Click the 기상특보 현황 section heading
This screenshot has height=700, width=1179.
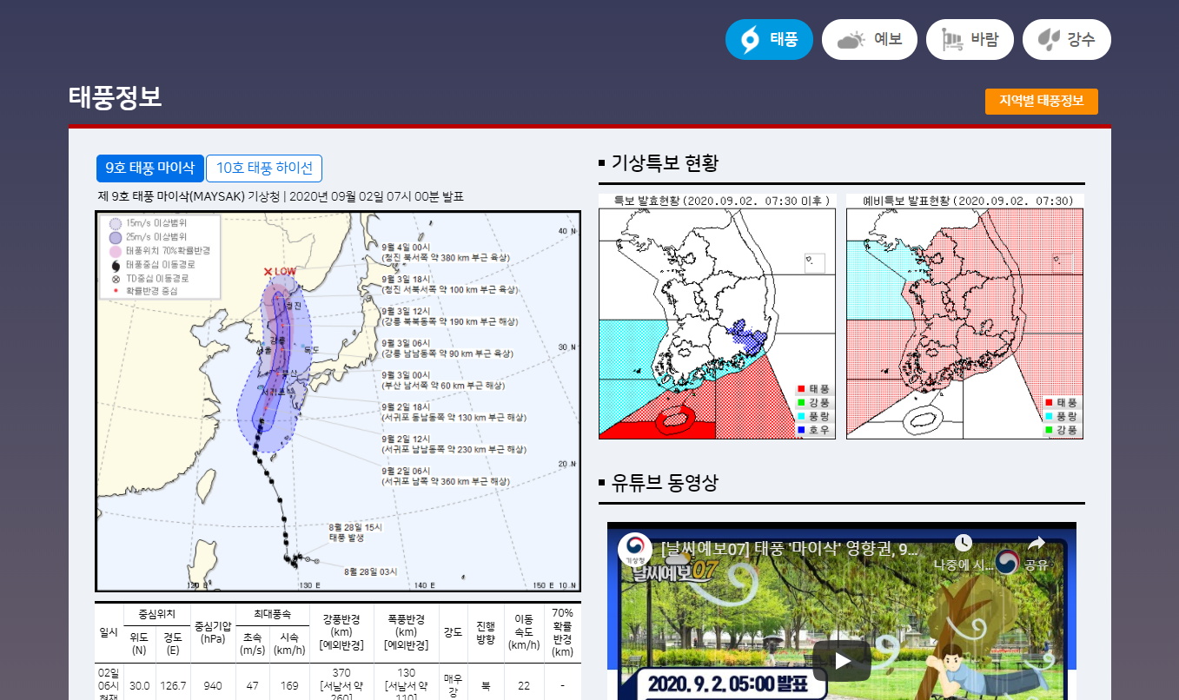point(665,162)
